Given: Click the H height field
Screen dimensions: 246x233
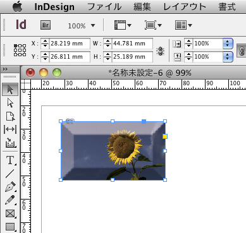Looking at the screenshot, I should coord(132,57).
